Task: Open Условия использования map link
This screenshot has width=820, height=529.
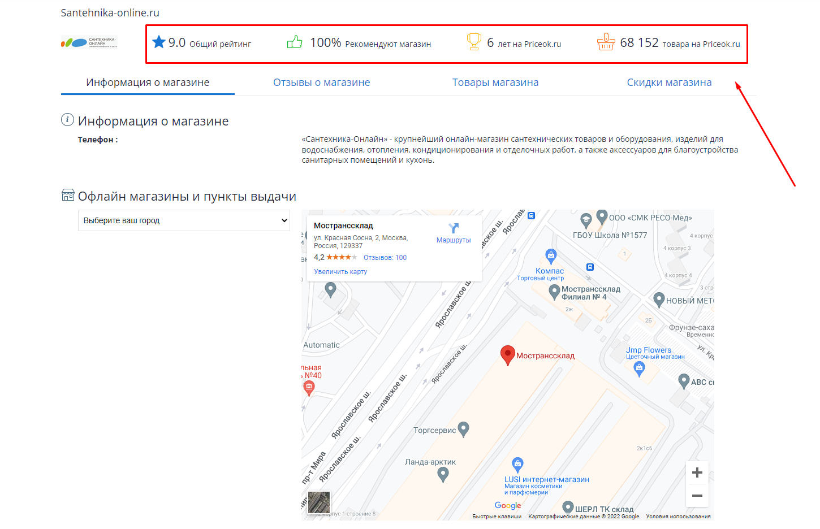Action: point(678,517)
